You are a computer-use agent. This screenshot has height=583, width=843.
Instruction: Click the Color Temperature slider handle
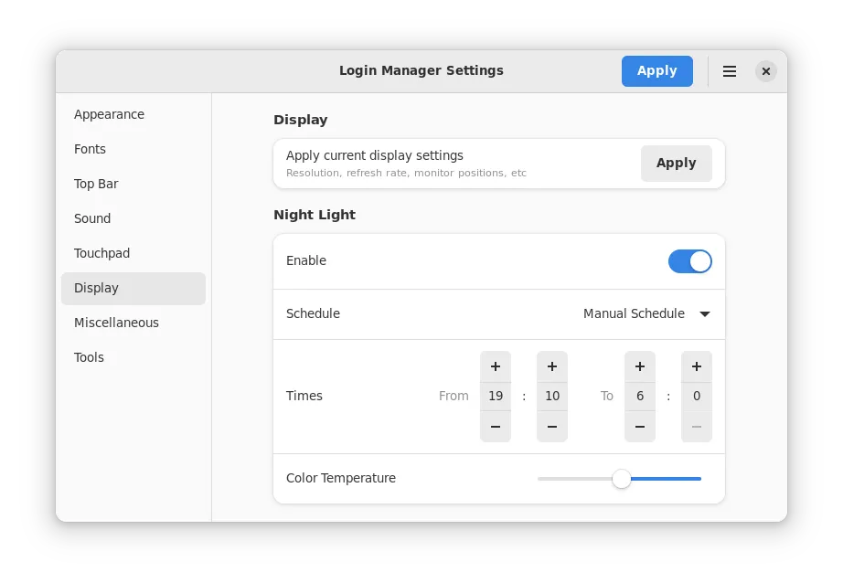pyautogui.click(x=622, y=479)
